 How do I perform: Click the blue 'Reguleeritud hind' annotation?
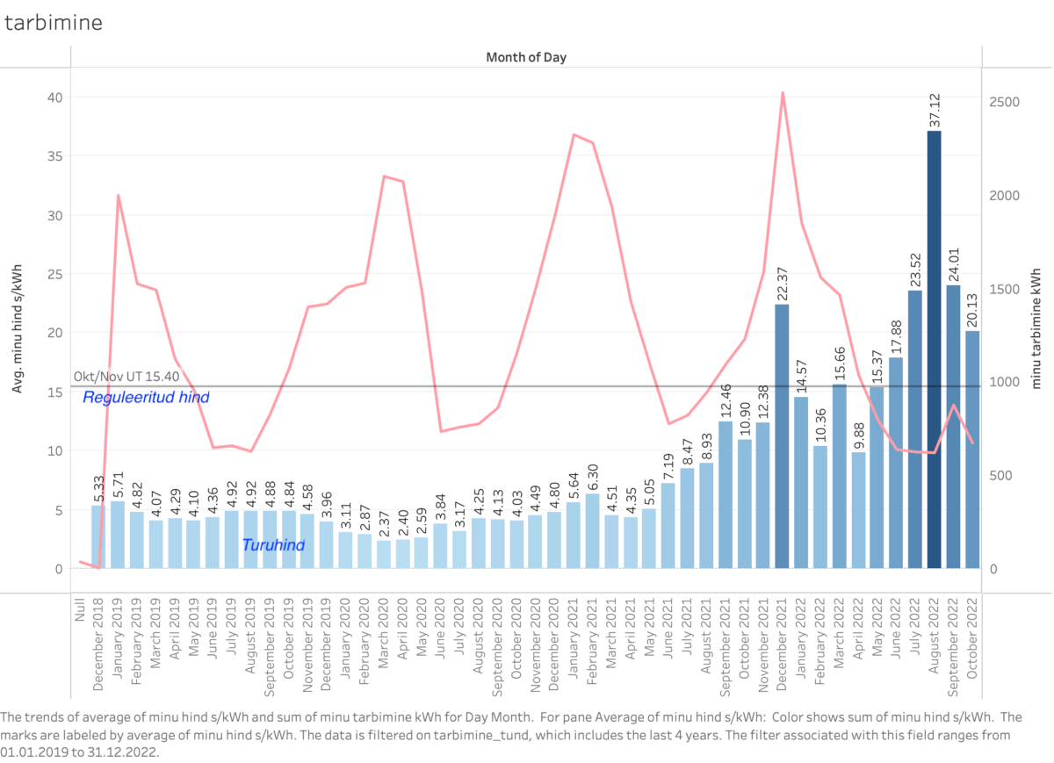pos(146,398)
